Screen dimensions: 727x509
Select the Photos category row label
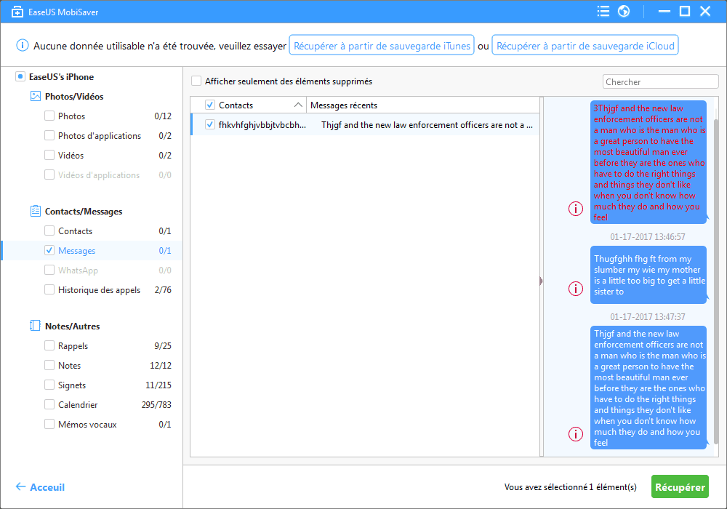[71, 116]
